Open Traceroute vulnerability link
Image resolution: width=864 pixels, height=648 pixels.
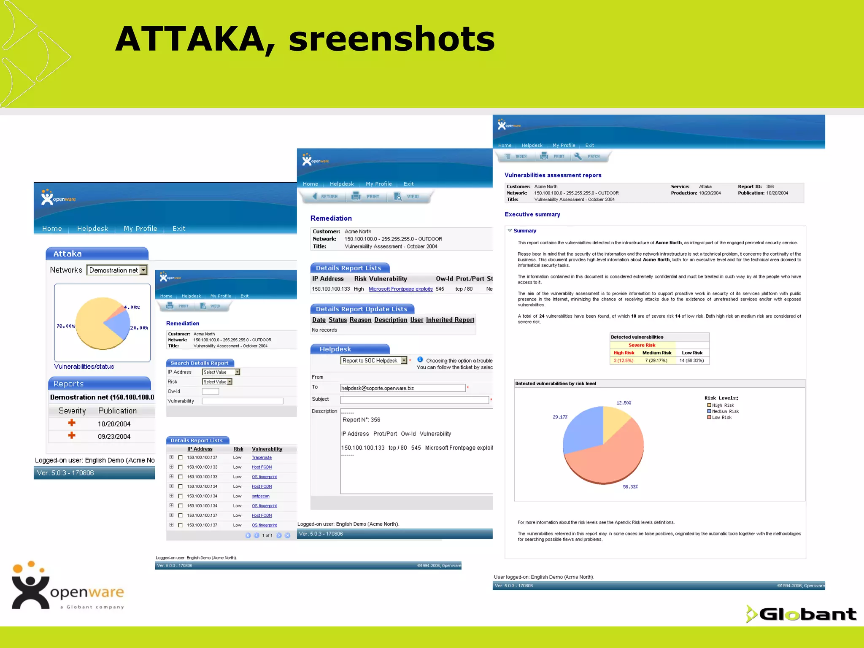(262, 457)
